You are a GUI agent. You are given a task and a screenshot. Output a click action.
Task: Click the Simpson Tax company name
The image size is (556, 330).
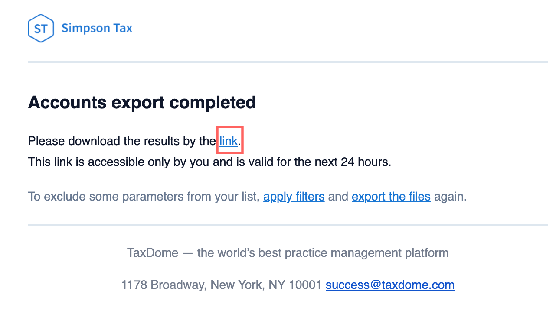tap(97, 29)
